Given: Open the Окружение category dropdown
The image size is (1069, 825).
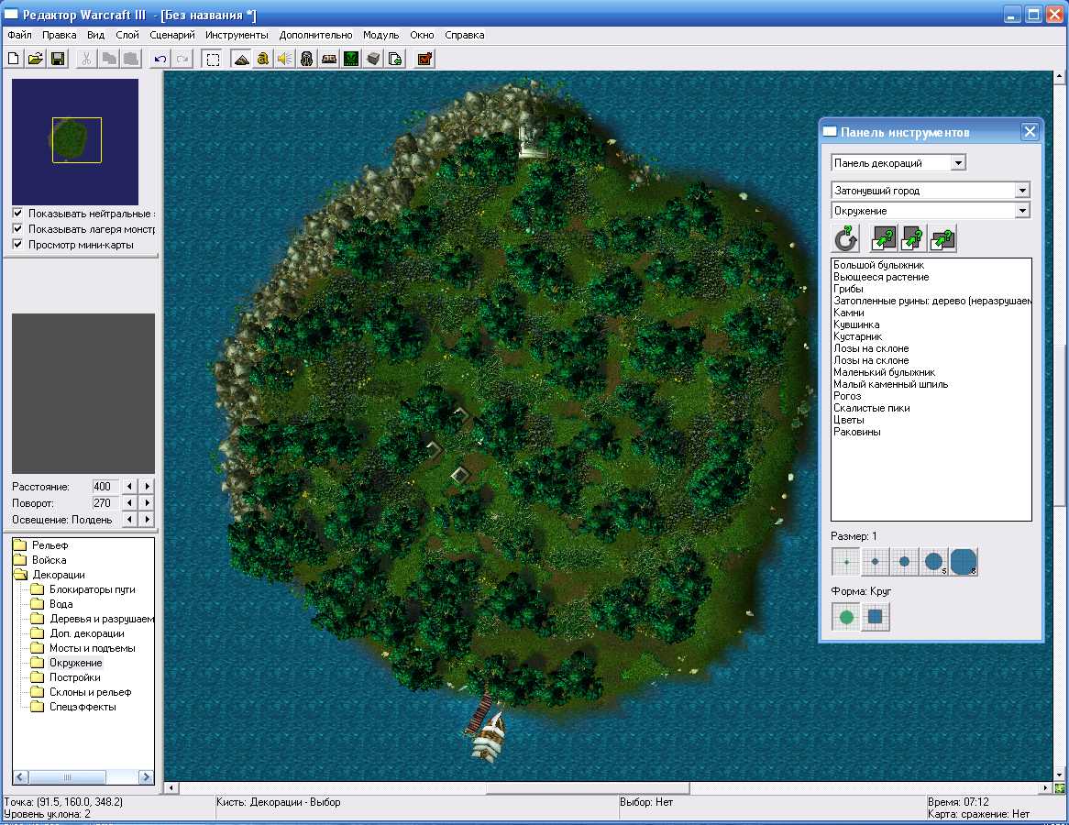Looking at the screenshot, I should [1022, 211].
